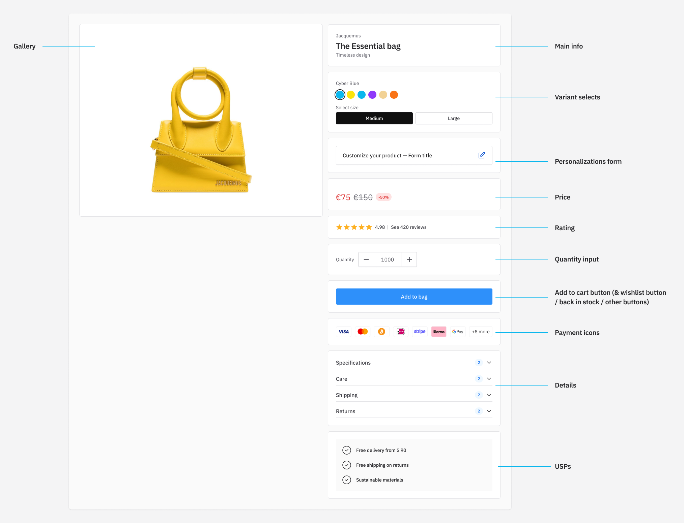The height and width of the screenshot is (523, 684).
Task: Choose the orange color swatch
Action: 394,95
